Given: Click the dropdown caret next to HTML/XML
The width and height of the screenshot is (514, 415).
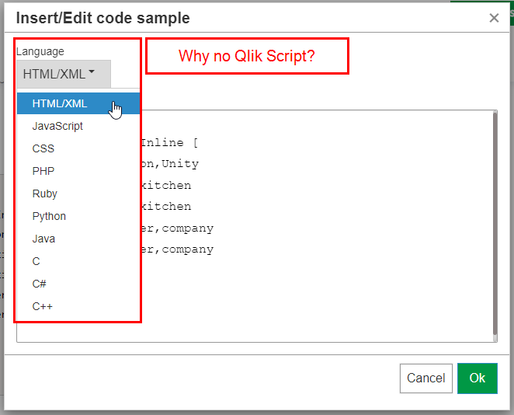Looking at the screenshot, I should click(92, 72).
